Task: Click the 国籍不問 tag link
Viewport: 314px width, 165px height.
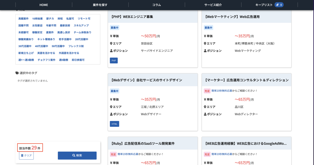Action: coord(24,26)
